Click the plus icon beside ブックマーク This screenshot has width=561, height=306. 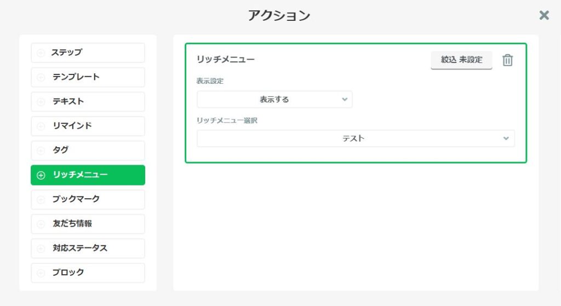tap(41, 199)
